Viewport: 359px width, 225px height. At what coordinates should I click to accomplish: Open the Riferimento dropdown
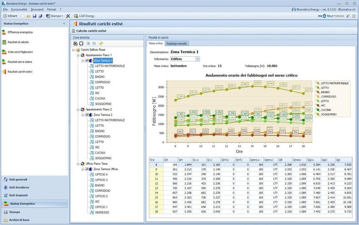[198, 59]
